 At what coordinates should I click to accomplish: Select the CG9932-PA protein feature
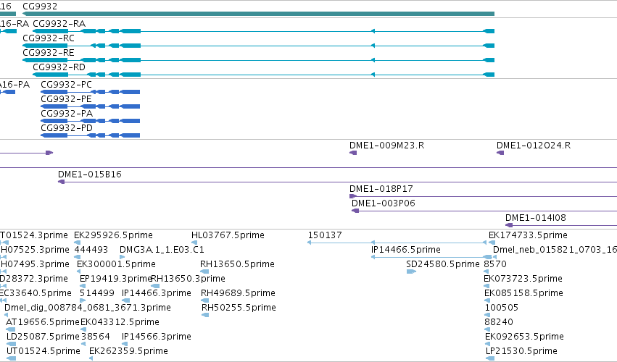point(90,121)
